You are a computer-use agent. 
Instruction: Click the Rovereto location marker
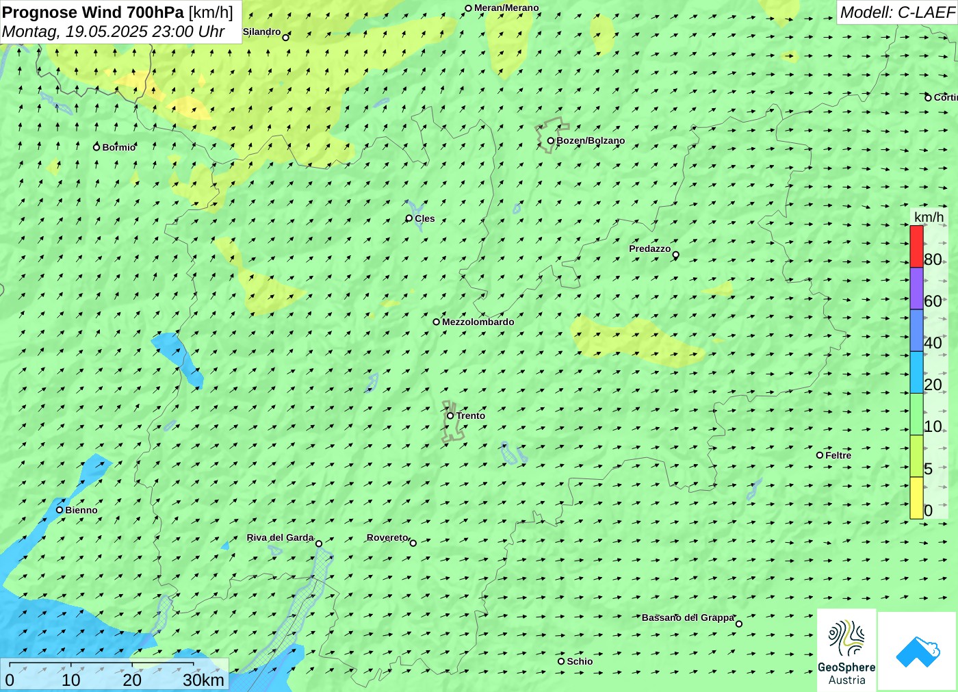tap(413, 543)
